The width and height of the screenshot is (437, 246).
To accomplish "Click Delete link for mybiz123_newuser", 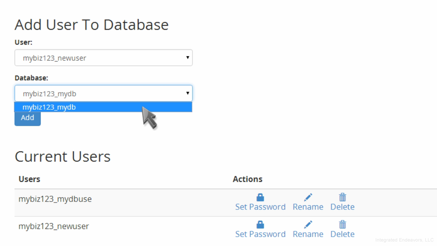I will click(342, 234).
